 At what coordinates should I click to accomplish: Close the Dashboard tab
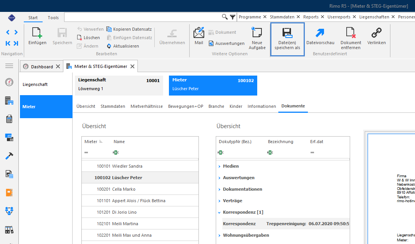pos(58,67)
